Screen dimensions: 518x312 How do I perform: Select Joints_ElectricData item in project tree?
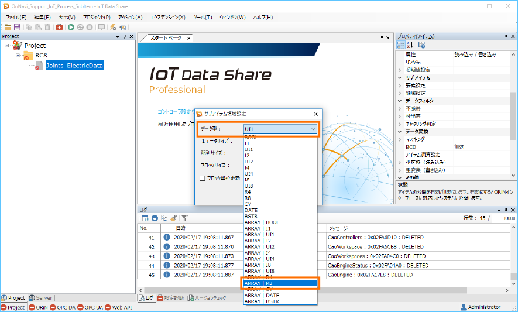click(x=74, y=66)
